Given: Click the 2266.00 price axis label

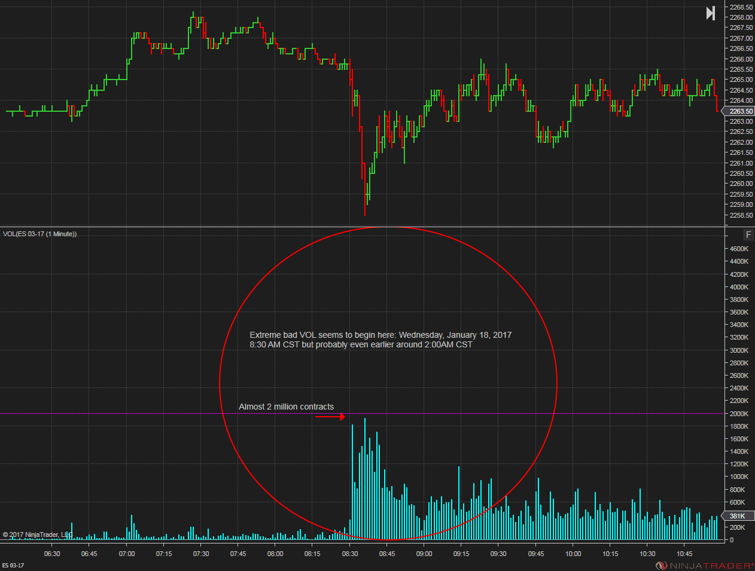Looking at the screenshot, I should [741, 59].
